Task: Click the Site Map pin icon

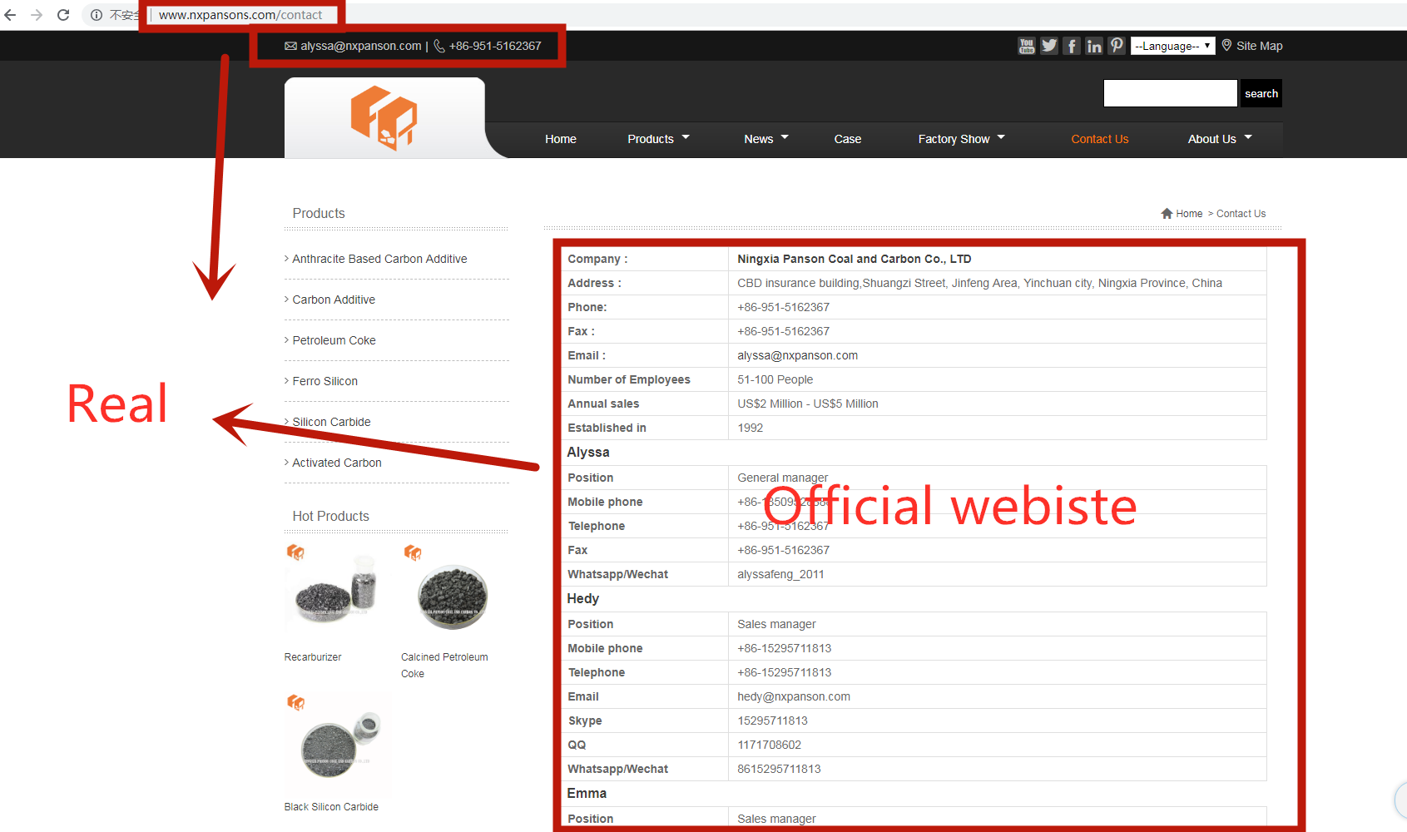Action: point(1226,46)
